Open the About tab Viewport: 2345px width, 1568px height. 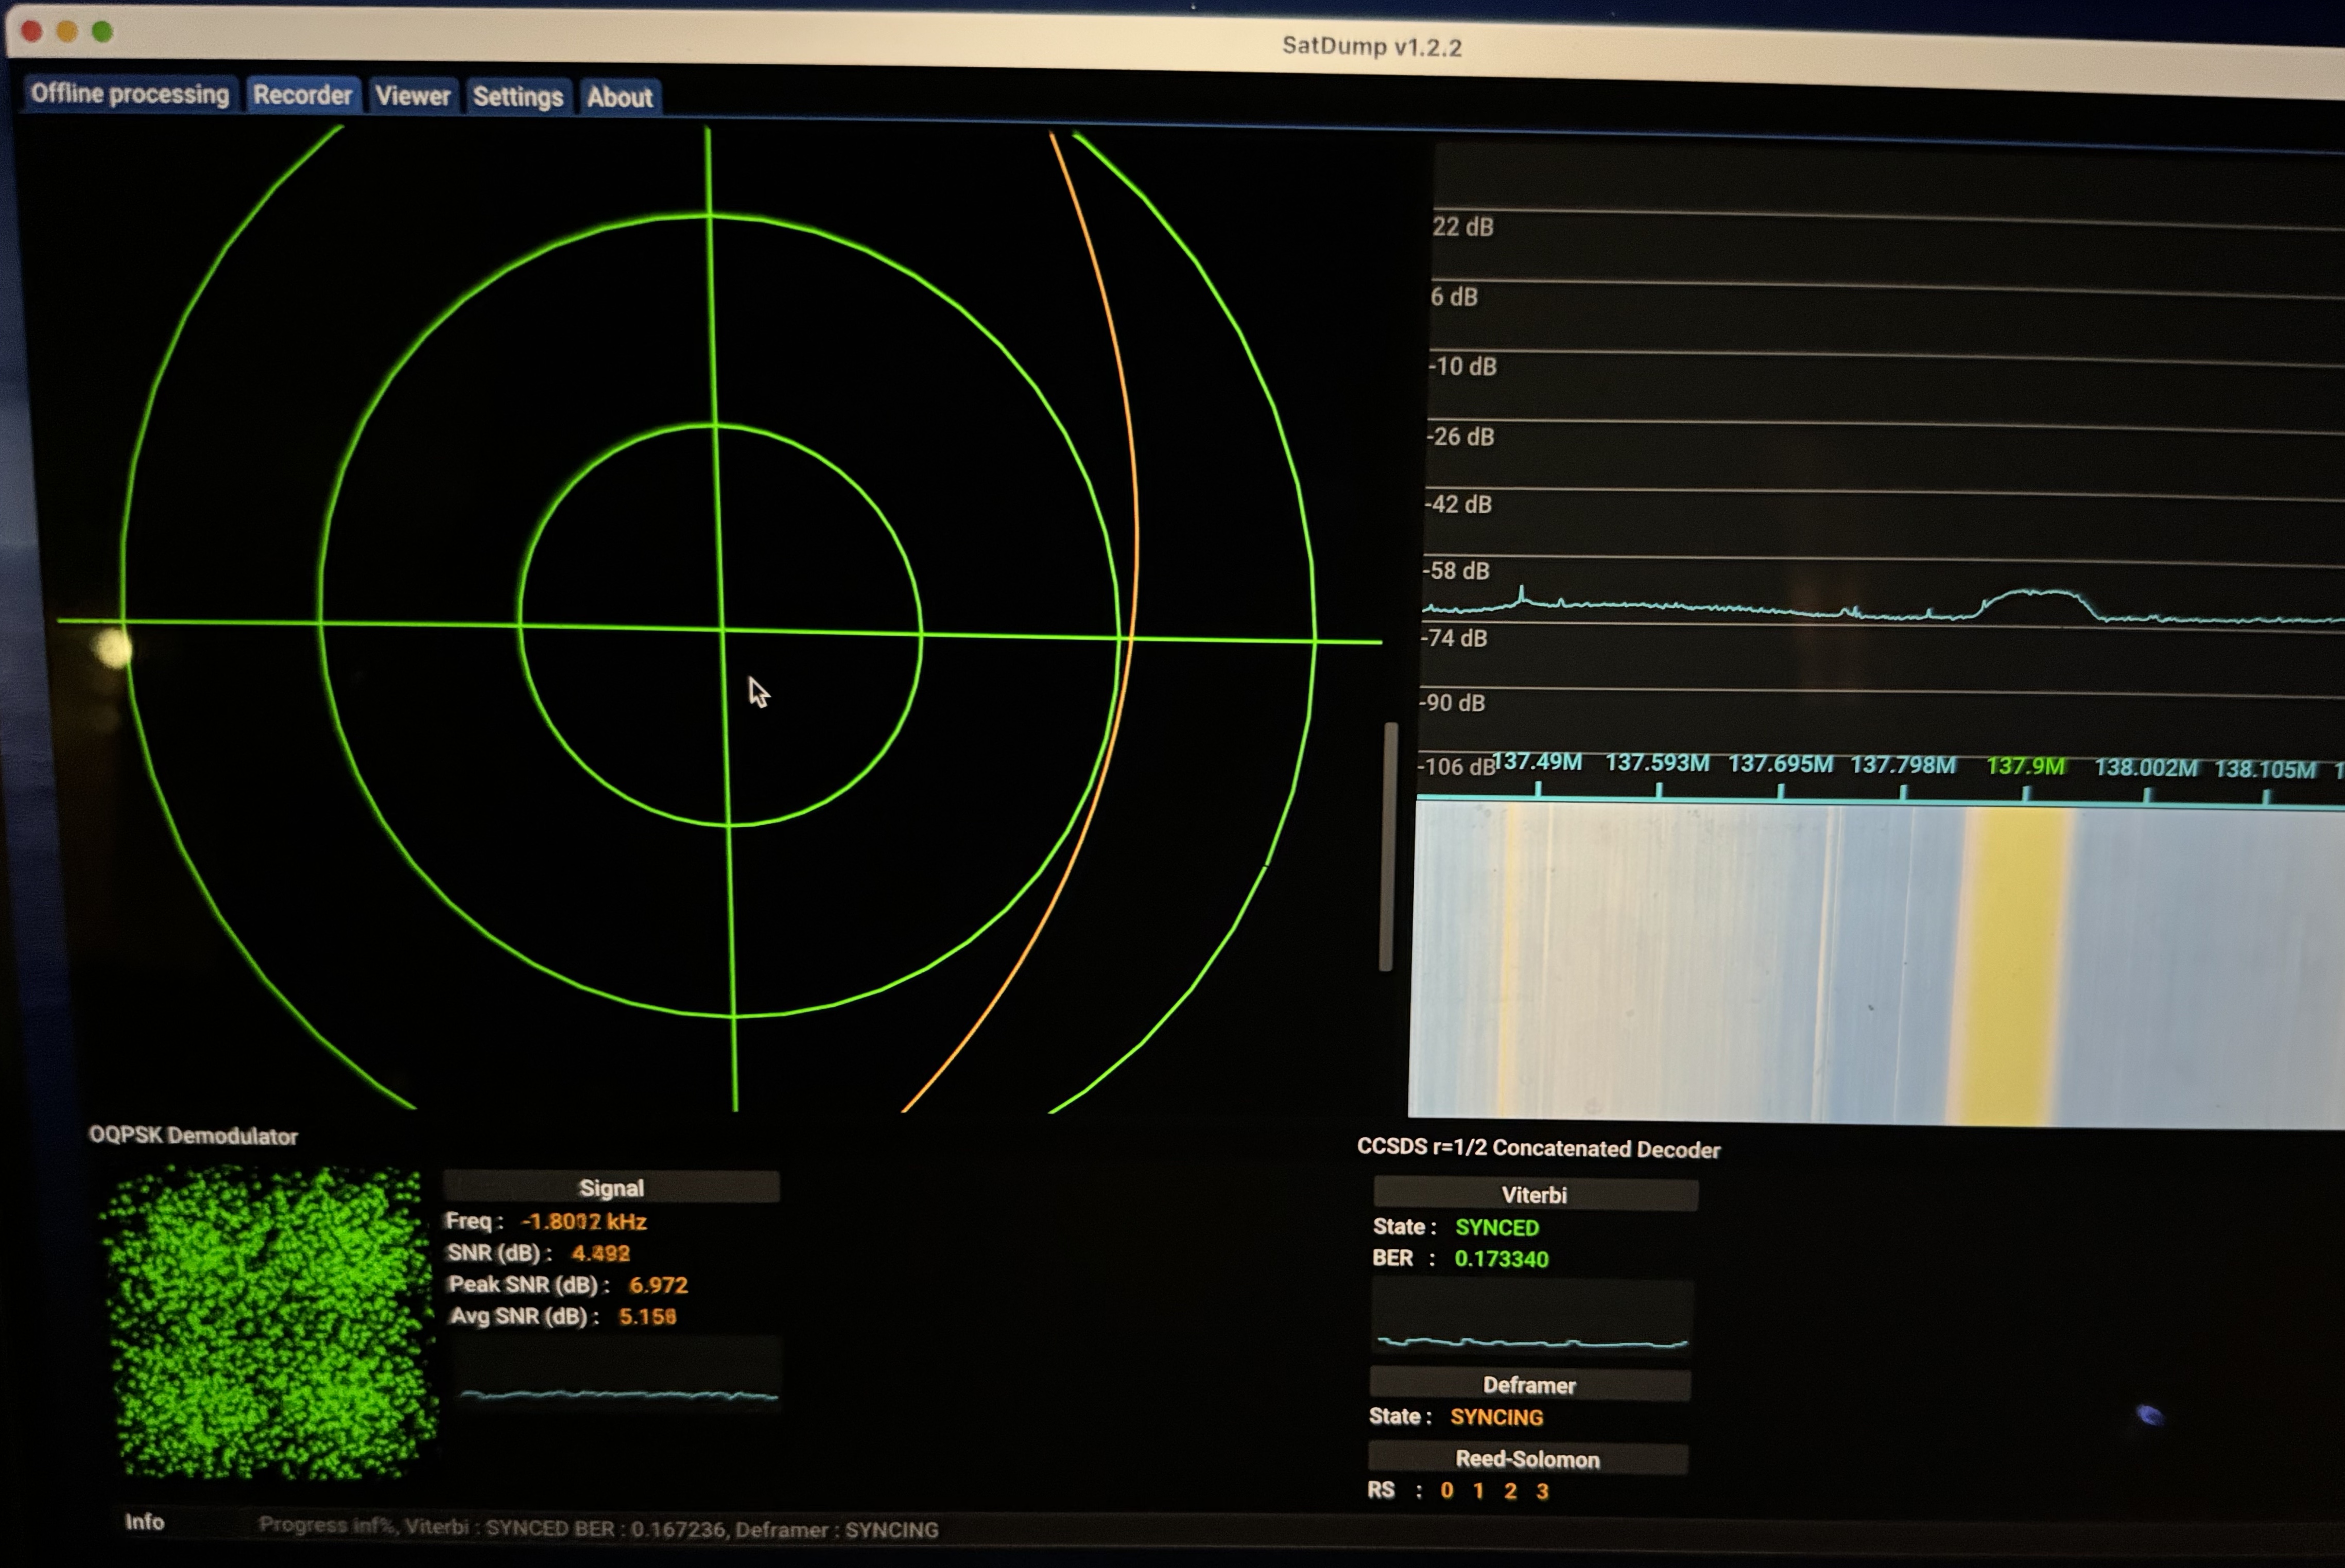(619, 97)
